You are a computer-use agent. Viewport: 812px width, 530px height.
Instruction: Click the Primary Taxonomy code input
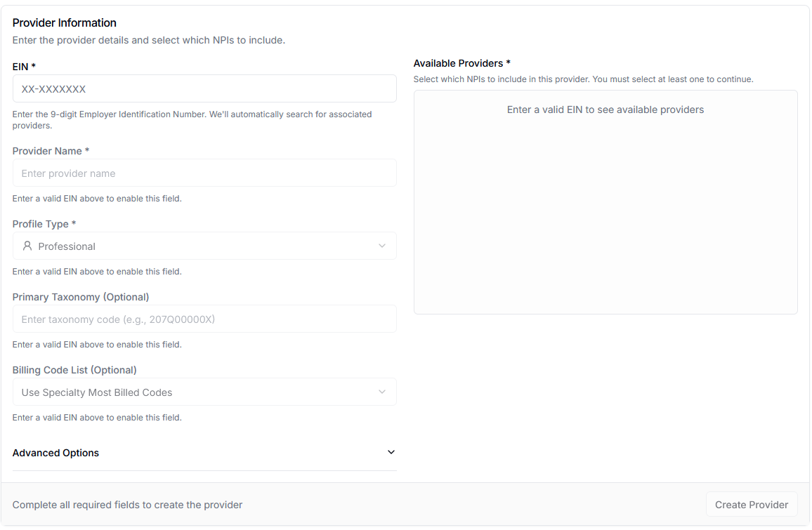click(204, 319)
